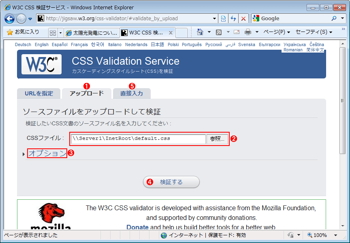The image size is (350, 243).
Task: Switch language to 한국어
Action: coord(98,44)
